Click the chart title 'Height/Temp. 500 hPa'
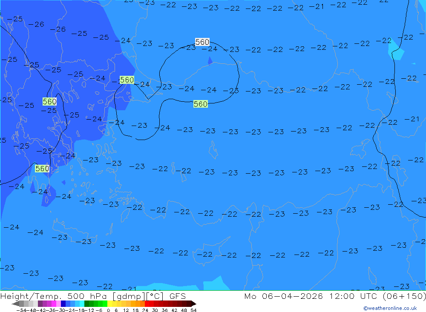 click(x=55, y=296)
